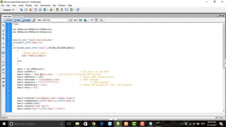Insert a Named Anchor

tap(31, 10)
